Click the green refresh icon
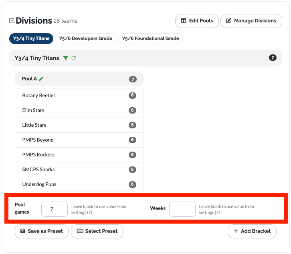Viewport: 291px width, 254px height. click(74, 58)
